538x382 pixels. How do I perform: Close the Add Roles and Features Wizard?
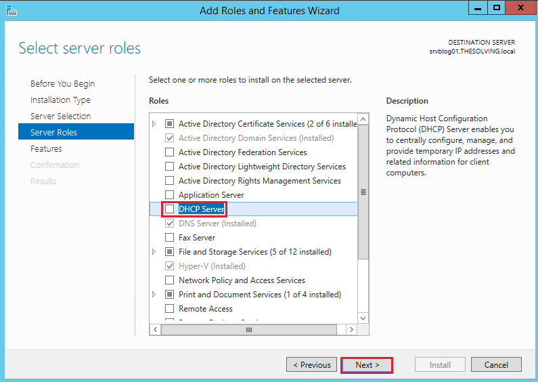520,7
